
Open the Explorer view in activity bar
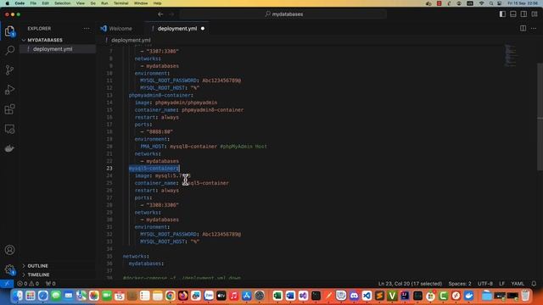click(x=9, y=31)
